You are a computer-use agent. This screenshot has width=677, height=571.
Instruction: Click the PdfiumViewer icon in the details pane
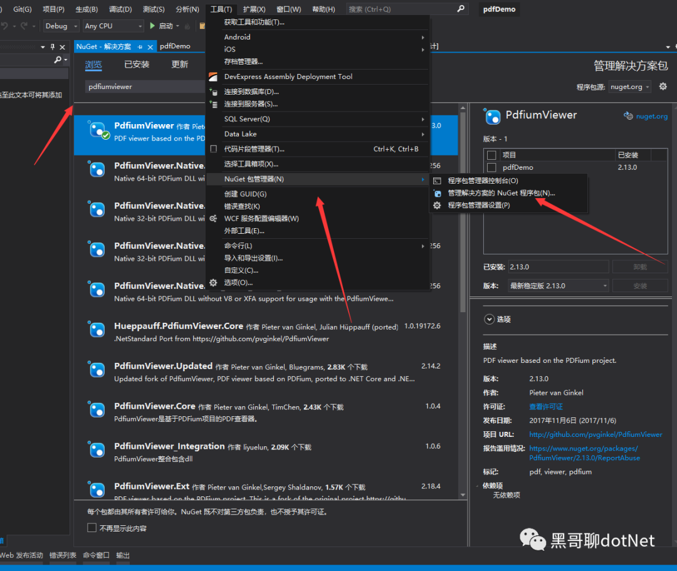point(492,116)
